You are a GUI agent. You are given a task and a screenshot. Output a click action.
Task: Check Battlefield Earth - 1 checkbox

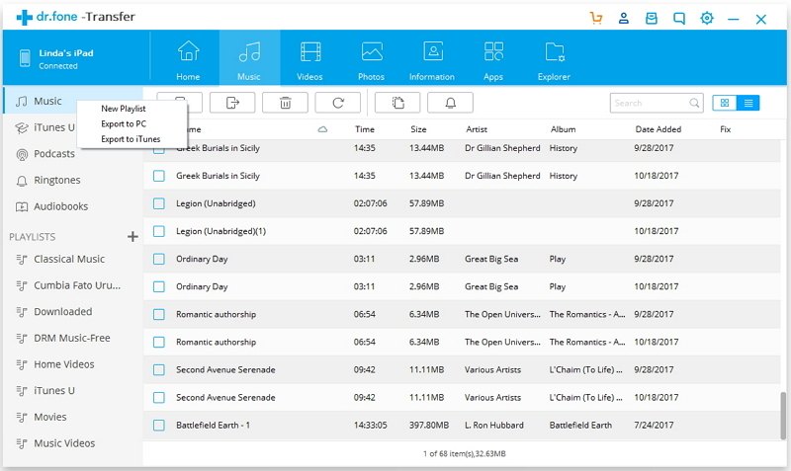(159, 426)
